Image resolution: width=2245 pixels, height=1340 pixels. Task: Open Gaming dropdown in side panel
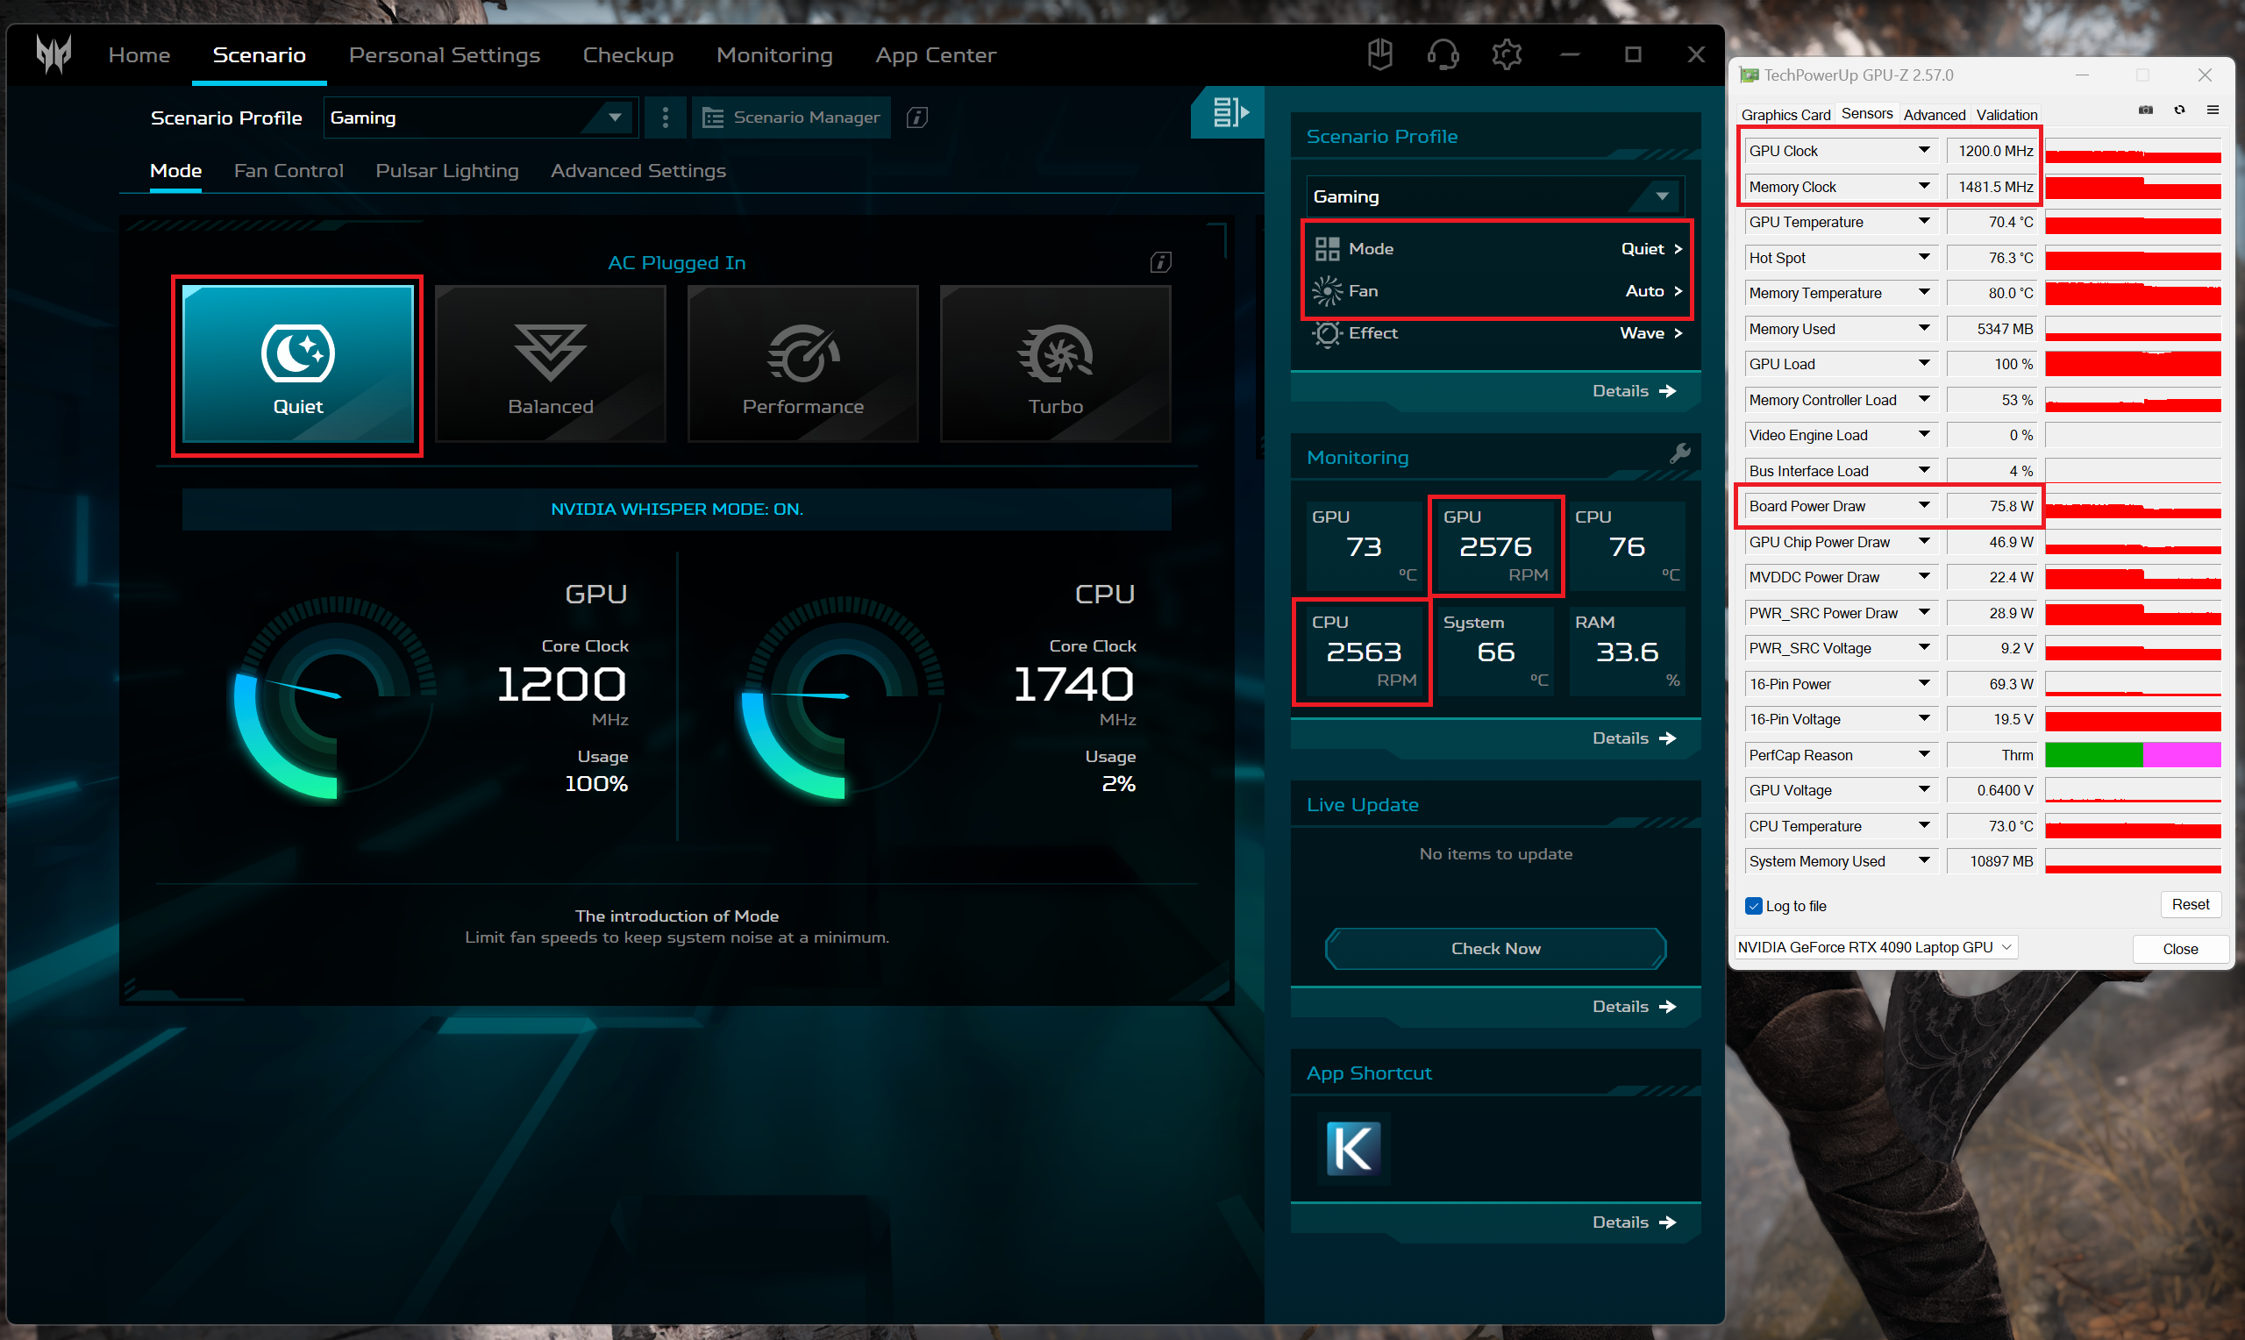tap(1495, 196)
